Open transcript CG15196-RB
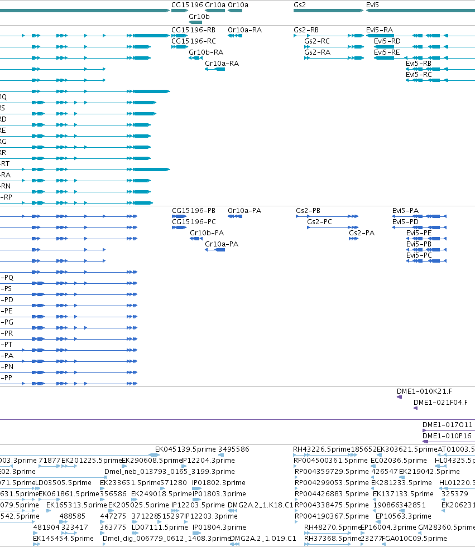 pos(193,30)
